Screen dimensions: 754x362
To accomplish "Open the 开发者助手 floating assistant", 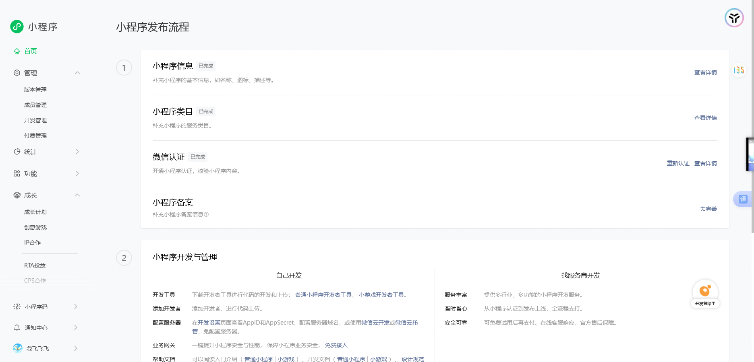I will 705,294.
